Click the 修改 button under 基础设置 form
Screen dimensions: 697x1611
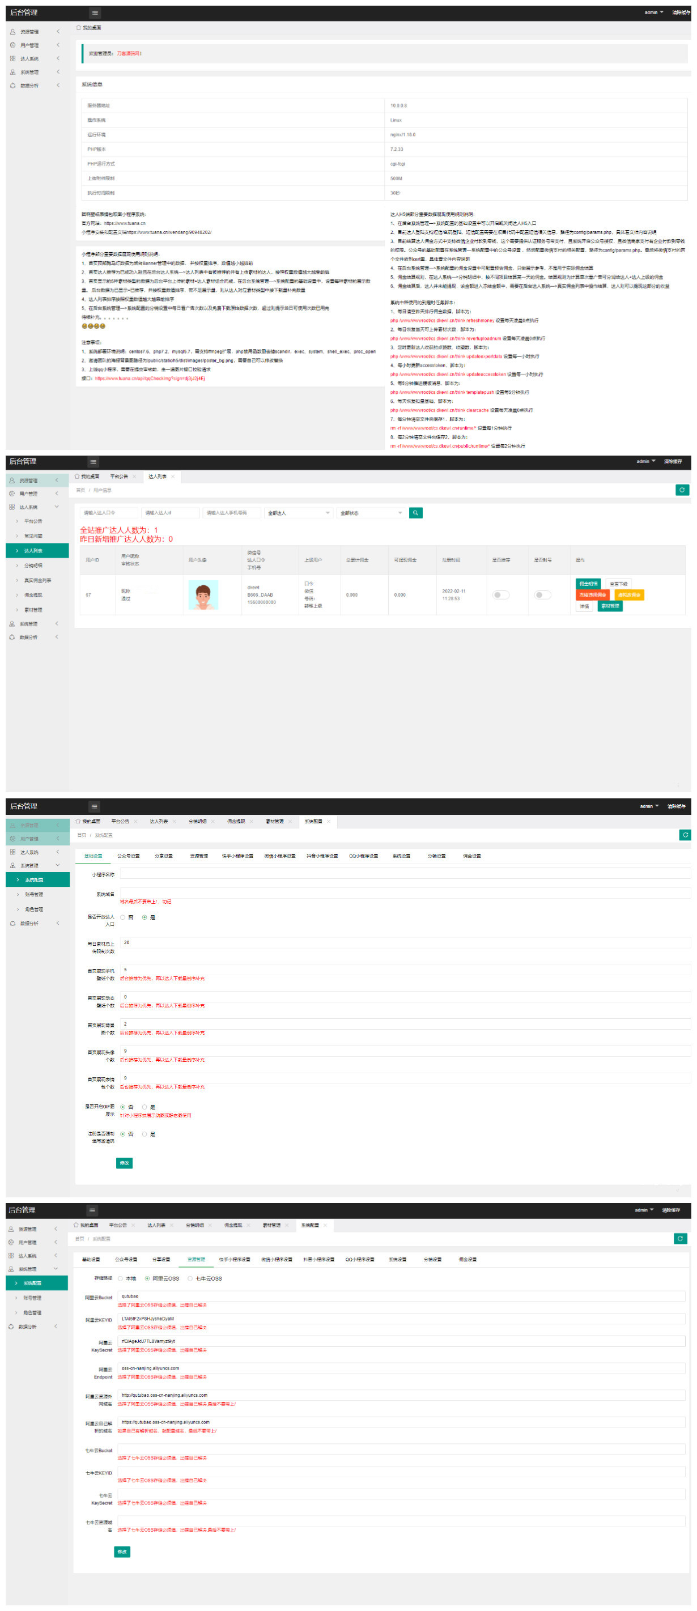125,1163
